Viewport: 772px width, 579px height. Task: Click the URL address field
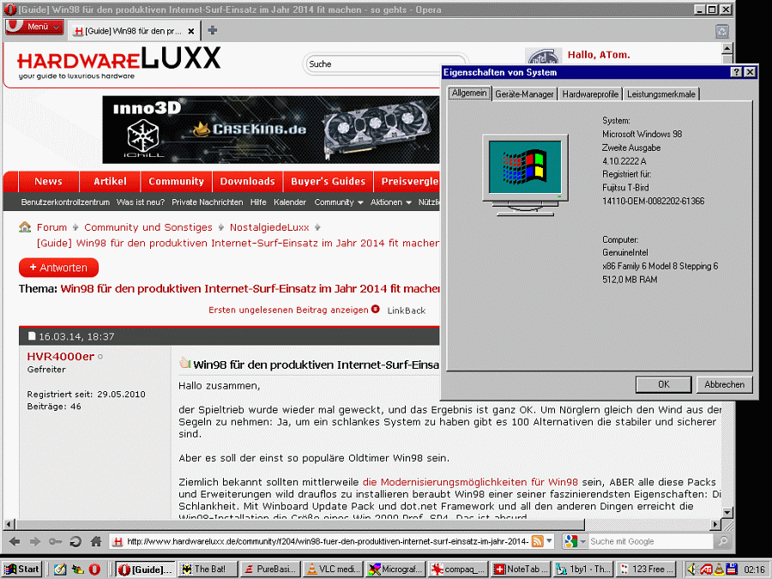[x=328, y=541]
